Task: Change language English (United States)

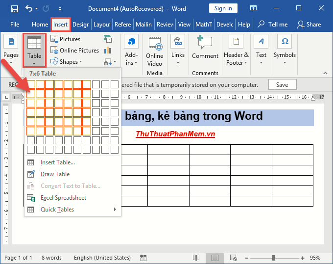Action: tap(102, 258)
